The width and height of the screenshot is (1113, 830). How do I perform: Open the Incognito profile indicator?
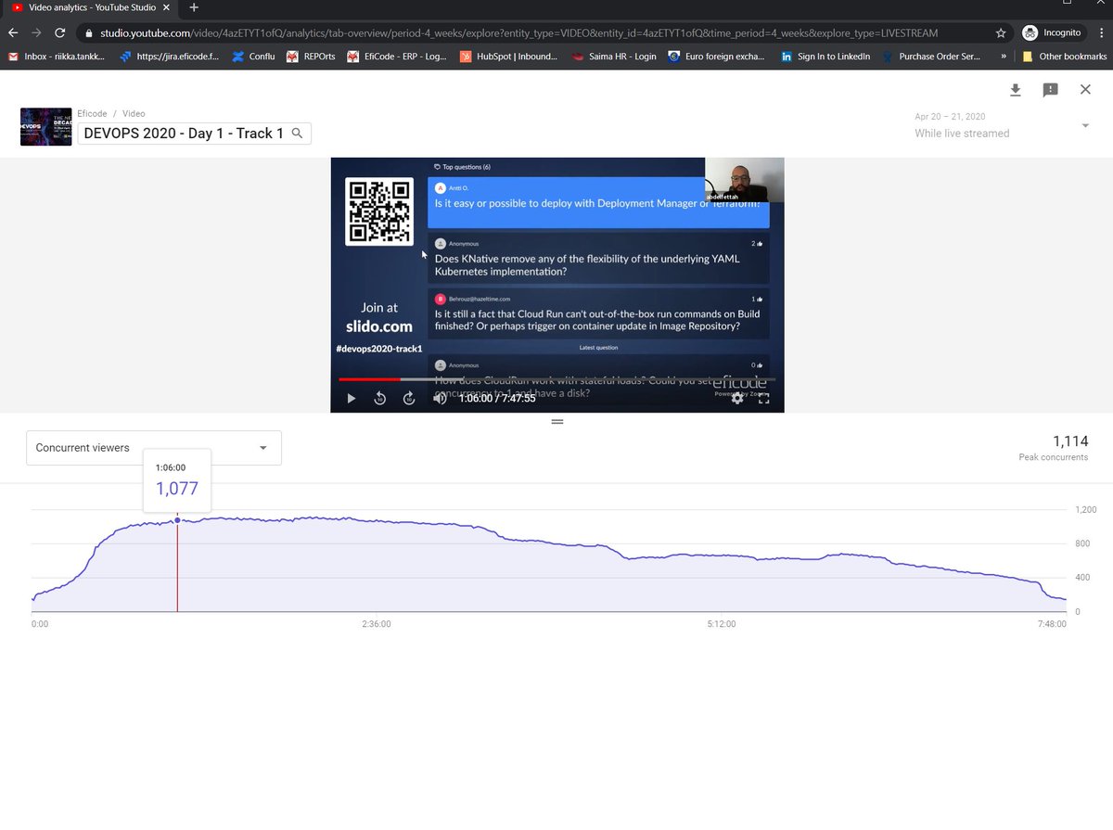point(1052,32)
